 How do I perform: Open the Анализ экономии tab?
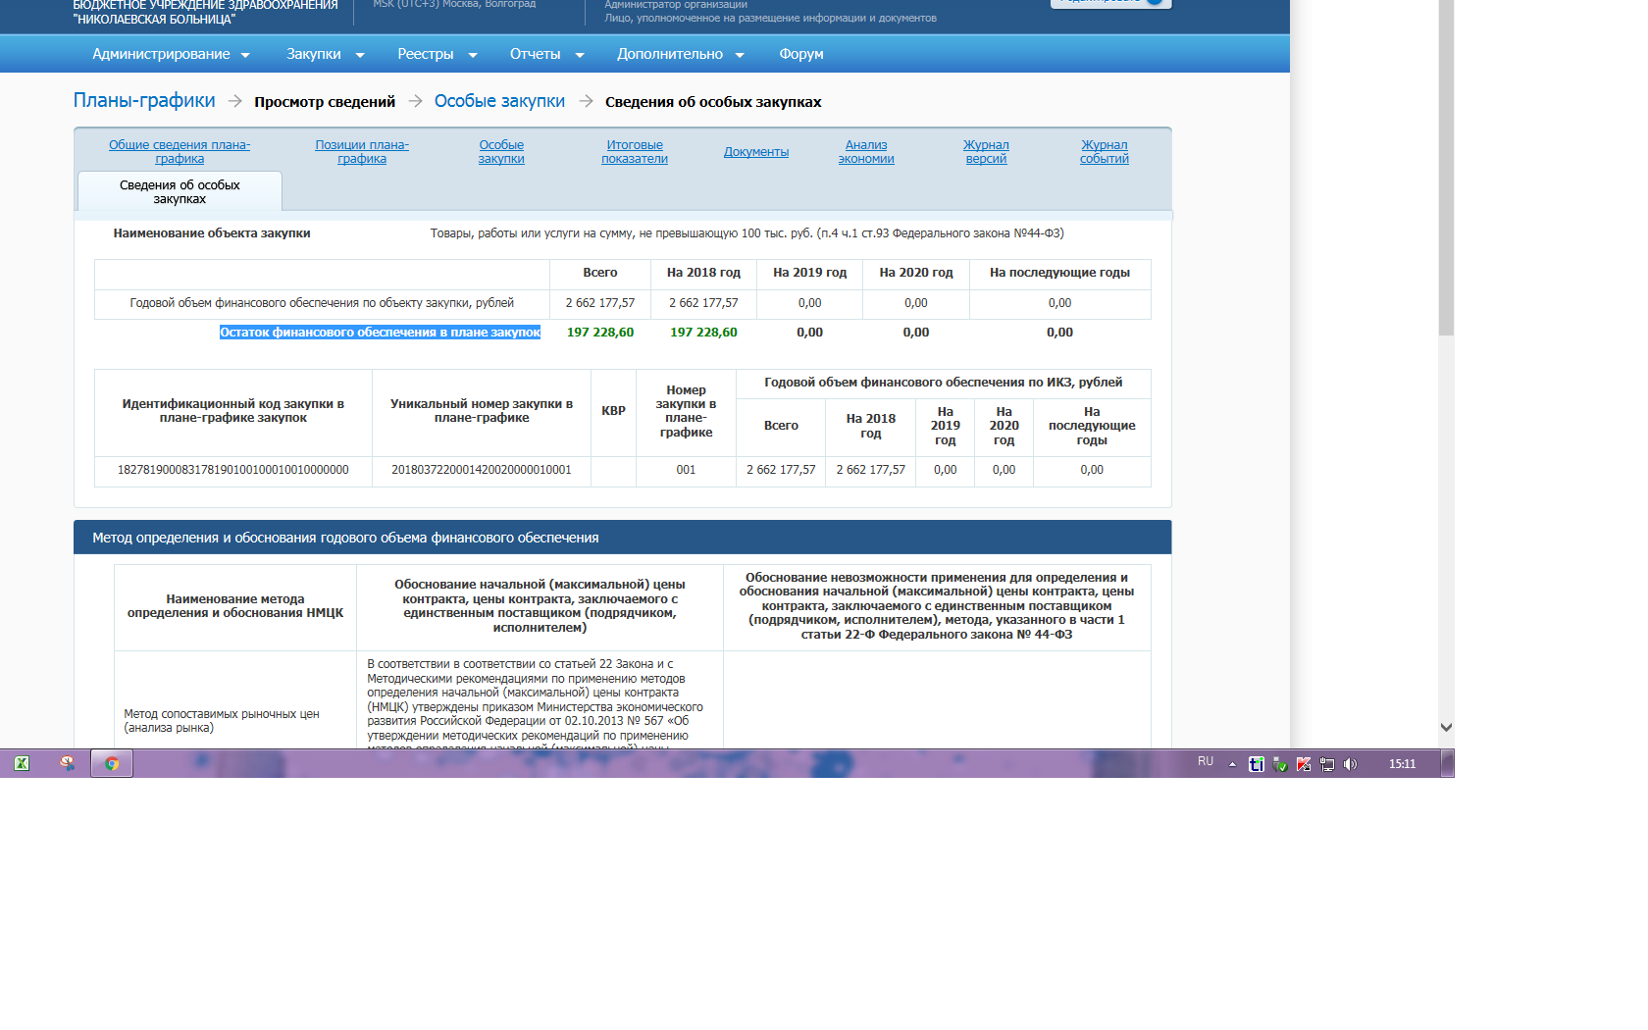866,152
